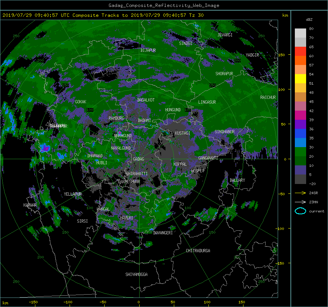Pick the dark grey -20 to 5 dBZ swatch

point(300,179)
